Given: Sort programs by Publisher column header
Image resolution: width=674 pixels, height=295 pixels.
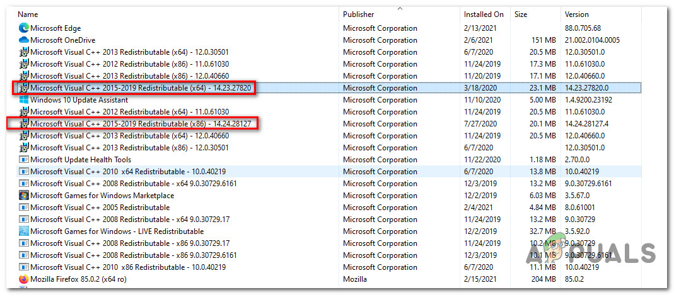Looking at the screenshot, I should pyautogui.click(x=358, y=14).
